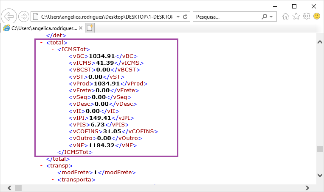
Task: Open Favorites with the star icon
Action: coord(296,16)
